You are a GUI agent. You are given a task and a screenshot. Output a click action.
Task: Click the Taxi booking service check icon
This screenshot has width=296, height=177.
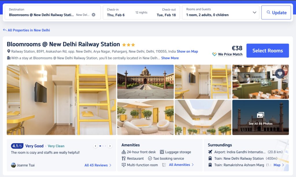coord(150,158)
